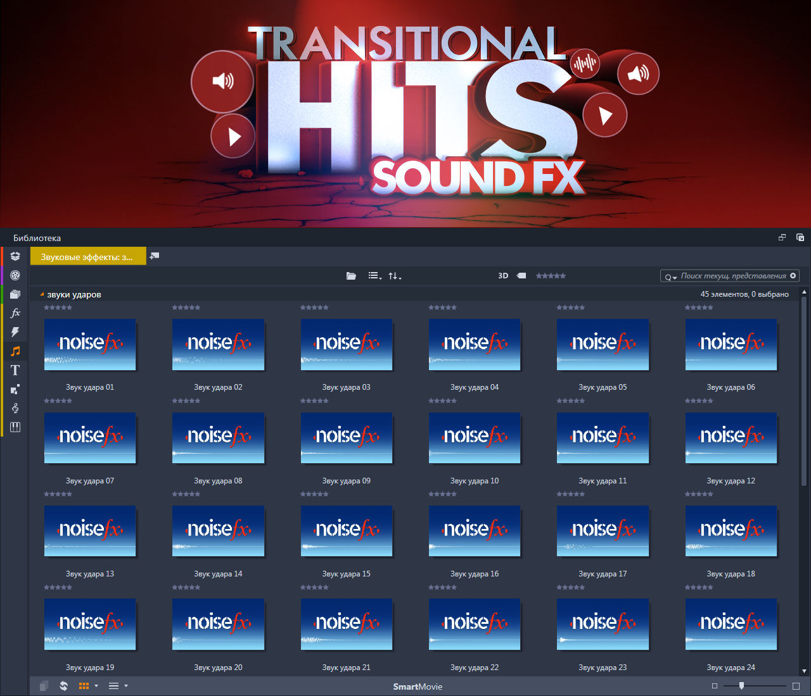Open the Collections sidebar icon
Screen dimensions: 811x696
click(15, 294)
